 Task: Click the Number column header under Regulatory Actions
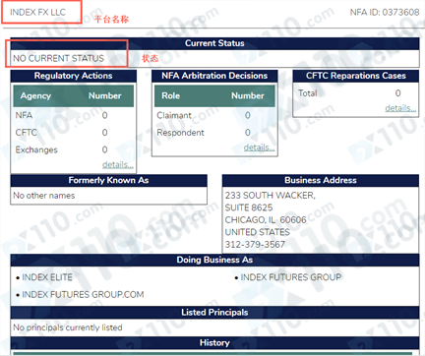coord(104,95)
